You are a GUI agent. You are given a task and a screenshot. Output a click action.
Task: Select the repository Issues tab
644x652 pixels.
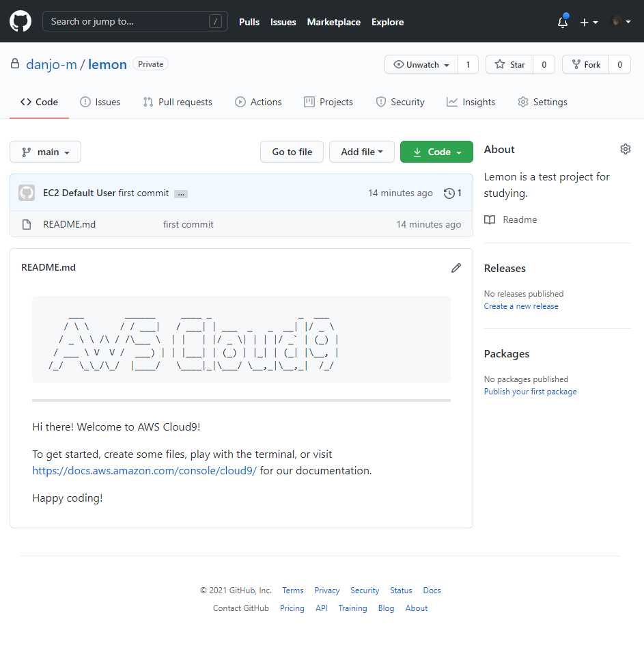coord(100,102)
